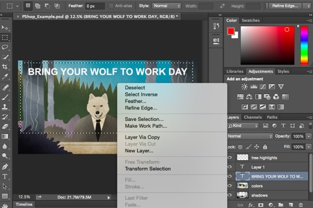Select the Horizontal Type tool

point(5,176)
